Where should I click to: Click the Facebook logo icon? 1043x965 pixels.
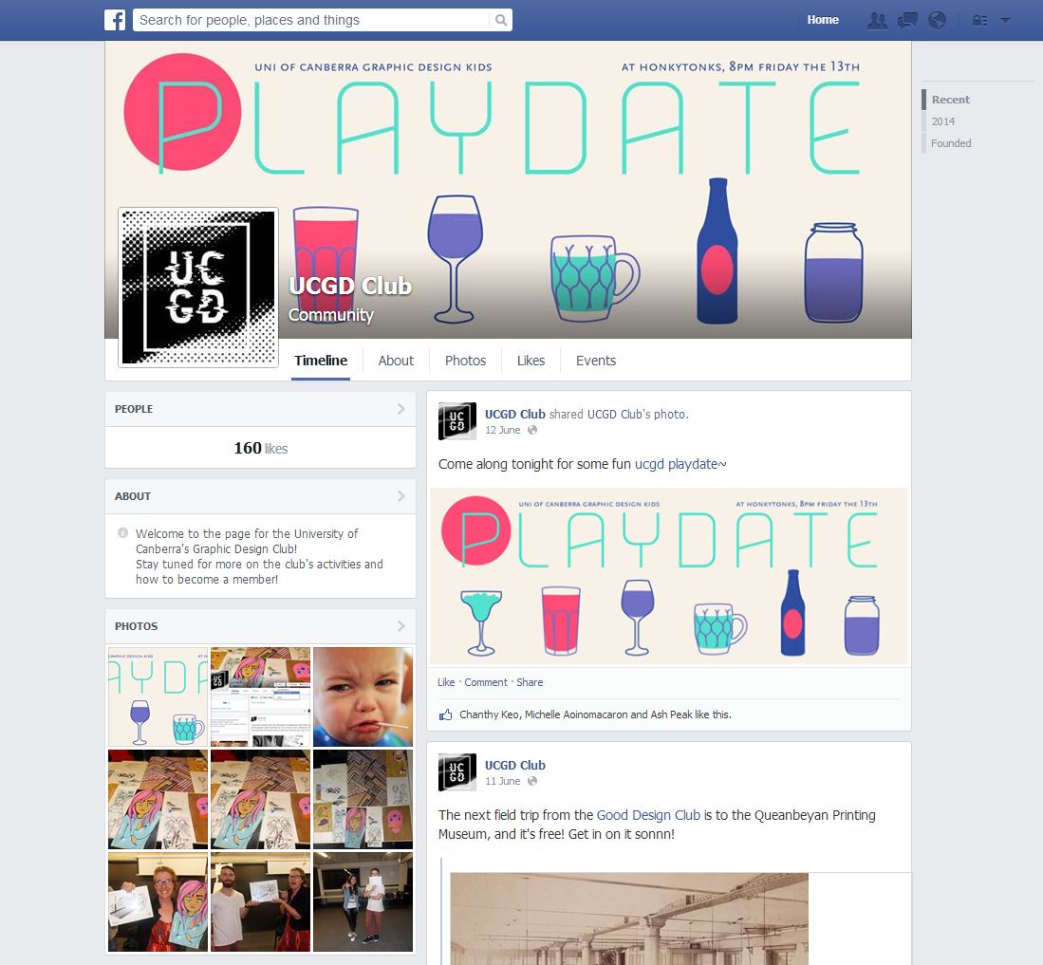pyautogui.click(x=115, y=20)
